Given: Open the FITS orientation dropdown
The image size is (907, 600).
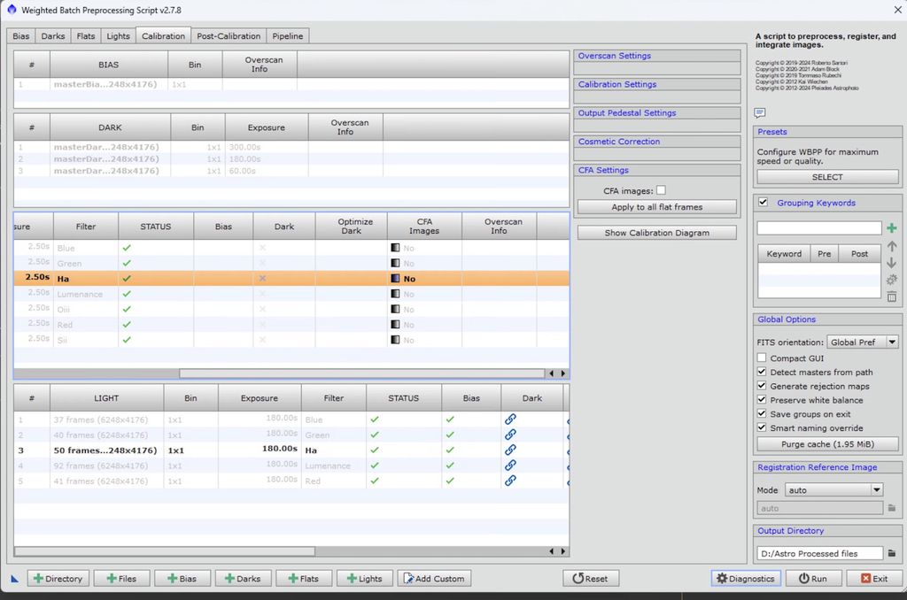Looking at the screenshot, I should (863, 342).
